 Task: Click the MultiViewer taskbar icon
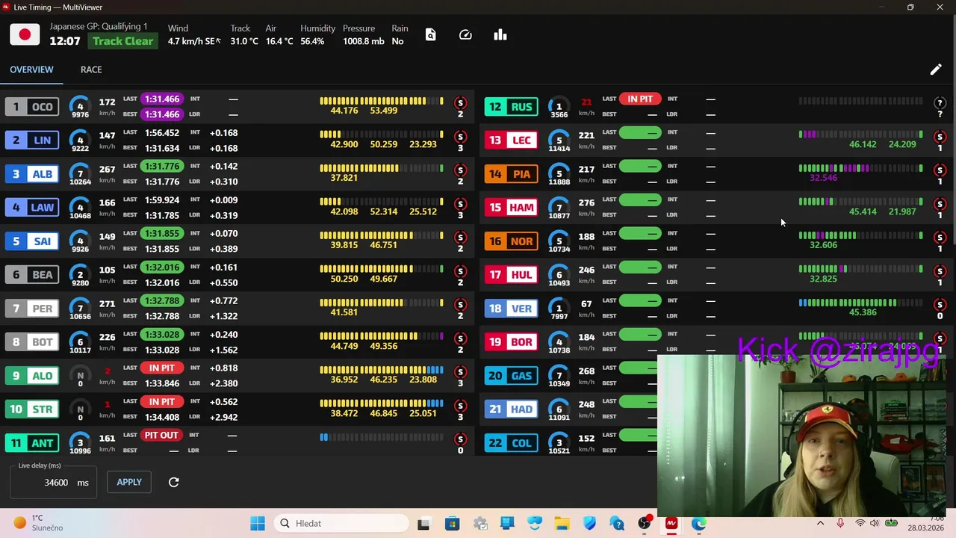671,523
